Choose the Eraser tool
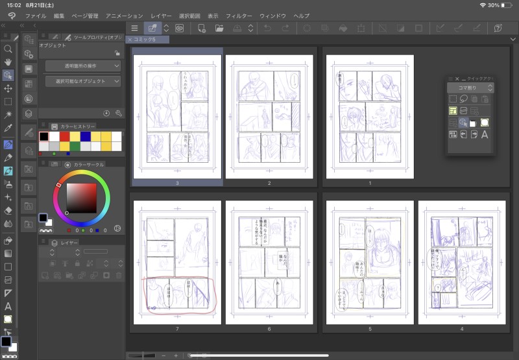 tap(8, 210)
